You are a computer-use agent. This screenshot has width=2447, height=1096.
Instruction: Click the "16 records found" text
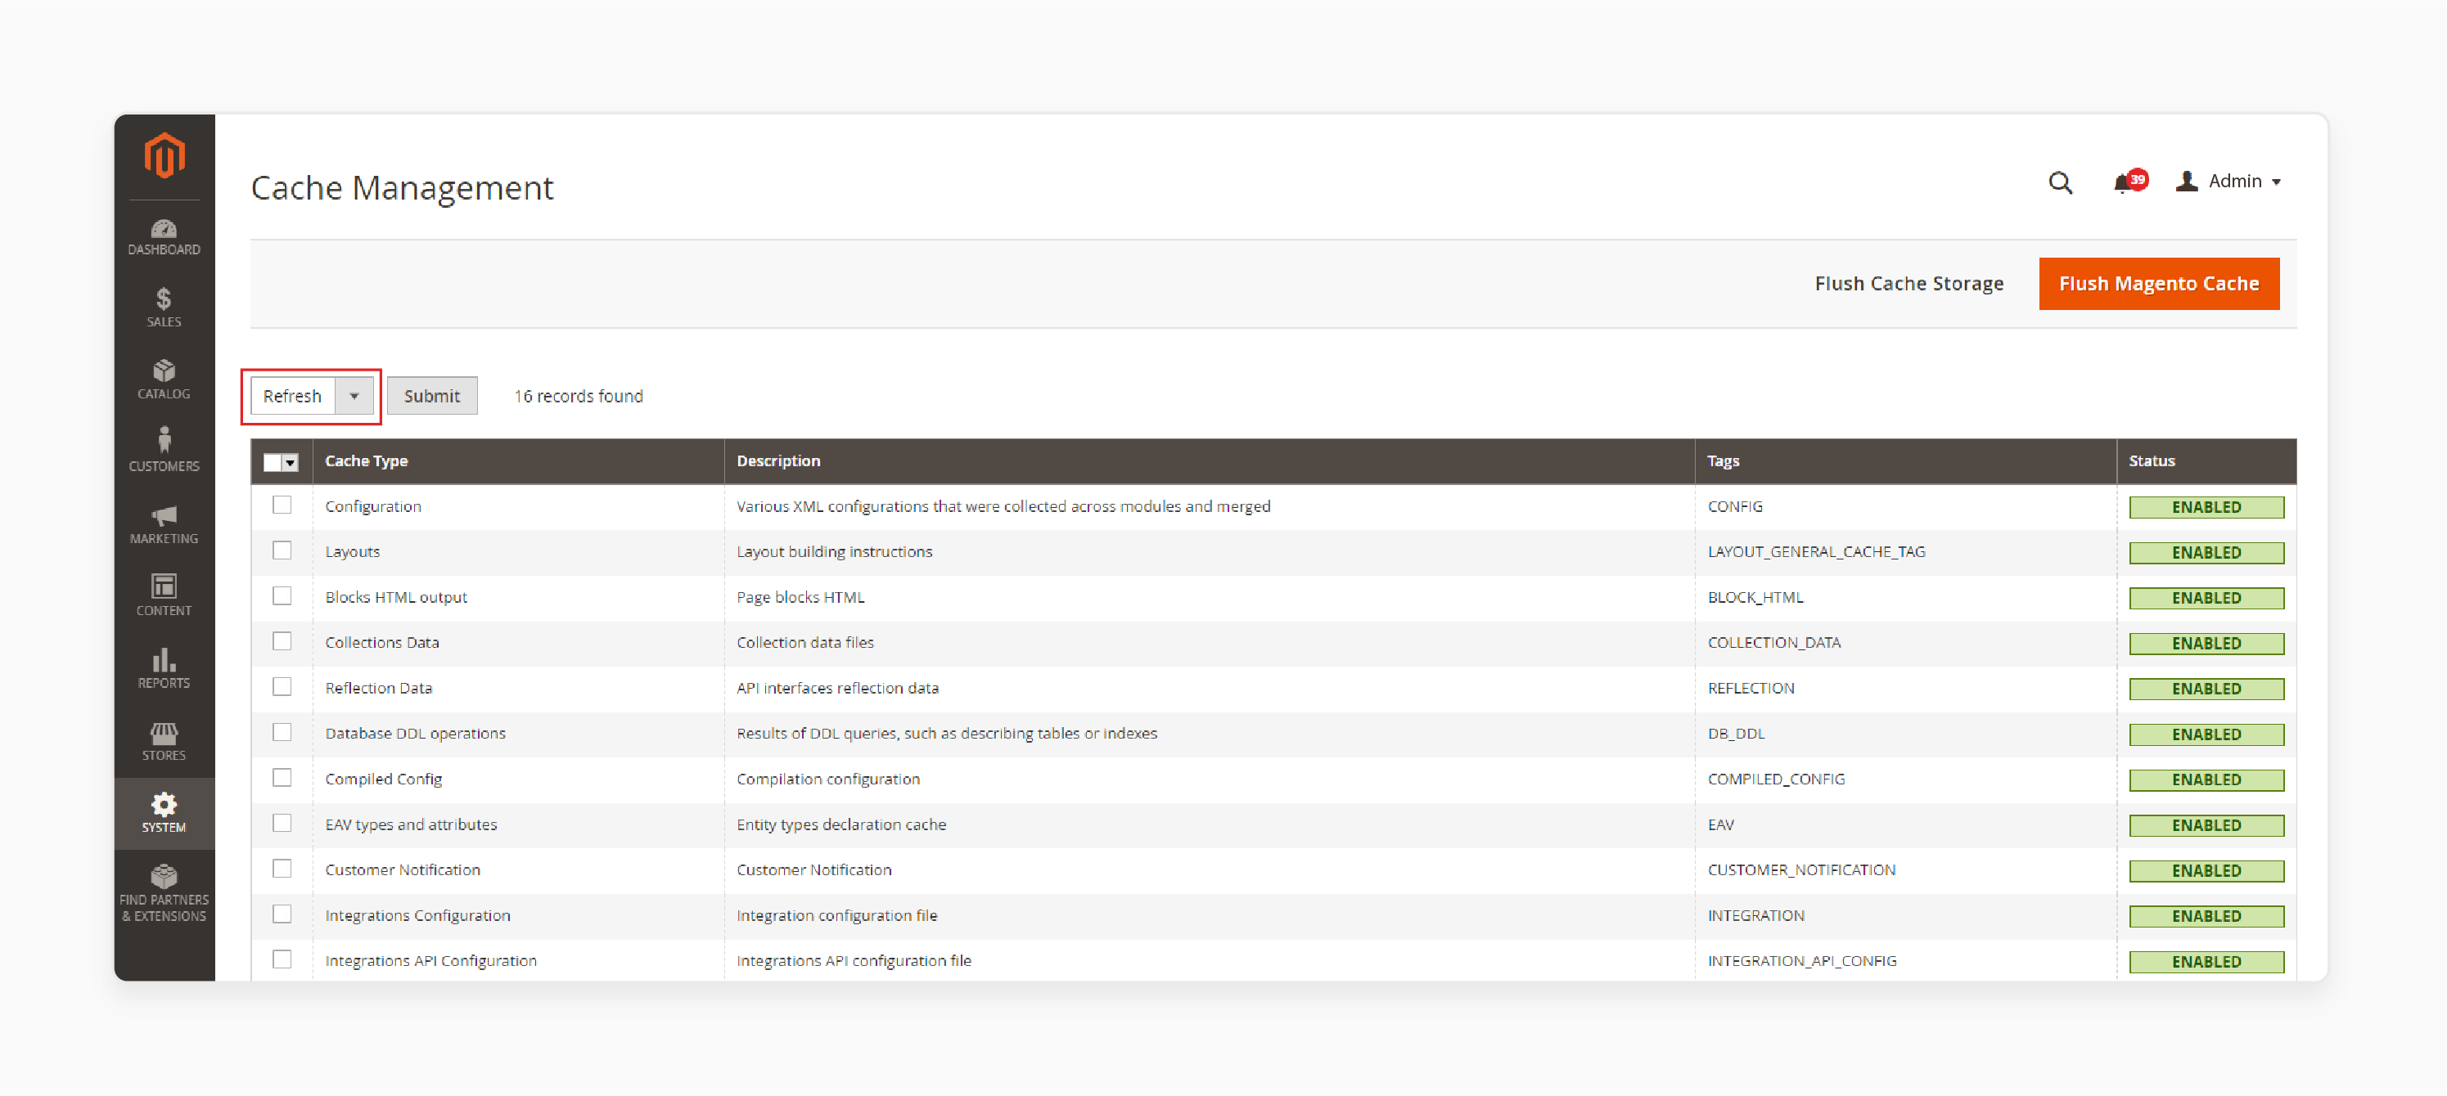(579, 396)
